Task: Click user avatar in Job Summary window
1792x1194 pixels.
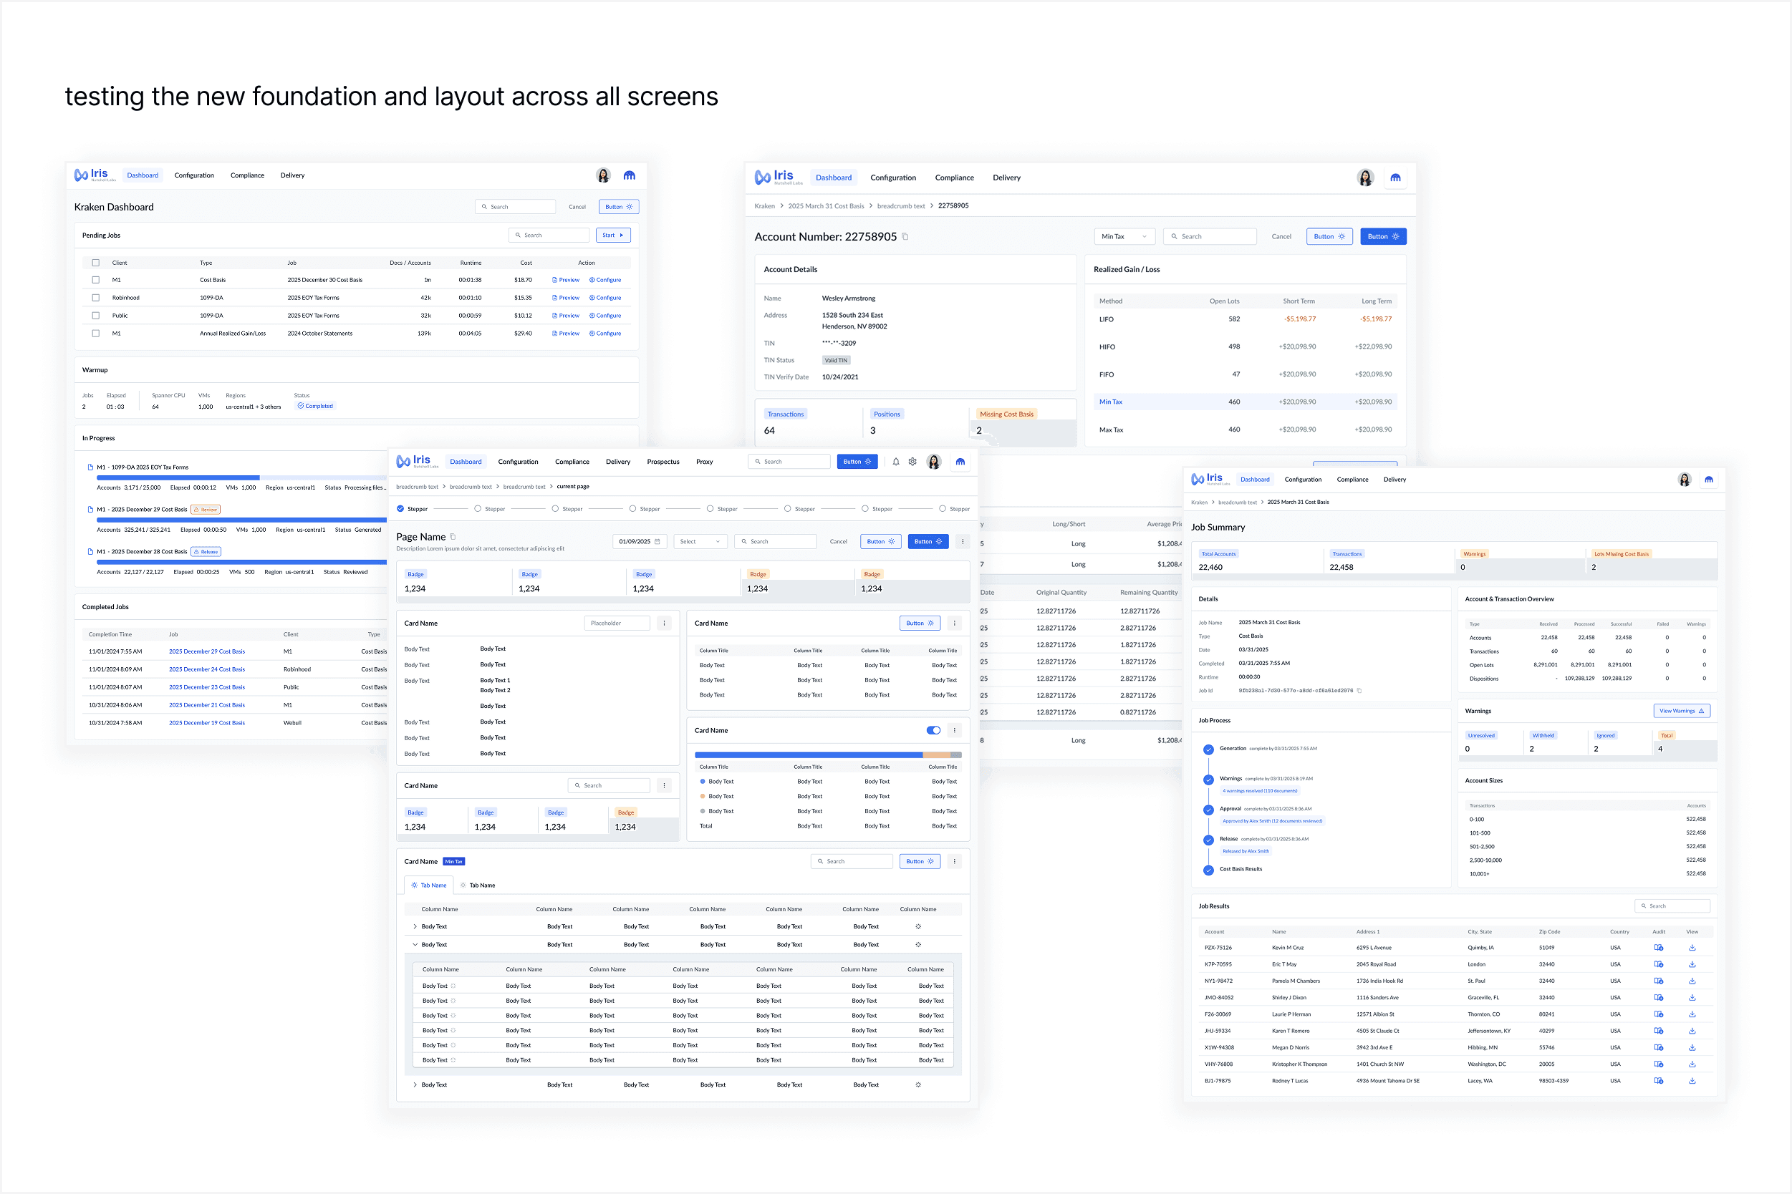Action: [1685, 480]
